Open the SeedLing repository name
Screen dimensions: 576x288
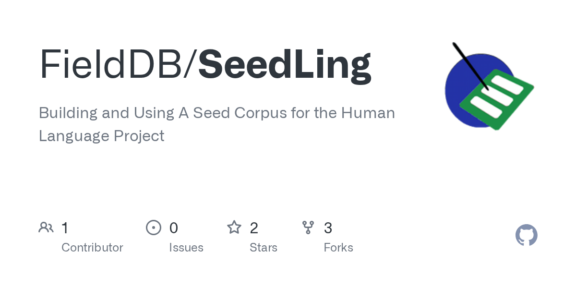click(x=285, y=65)
